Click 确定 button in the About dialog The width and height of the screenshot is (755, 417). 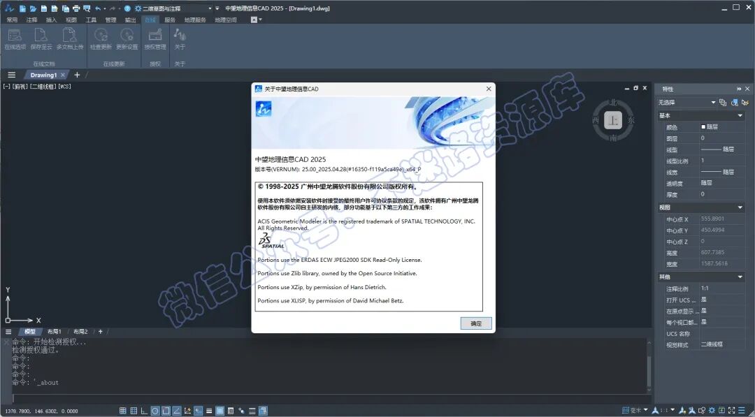476,323
